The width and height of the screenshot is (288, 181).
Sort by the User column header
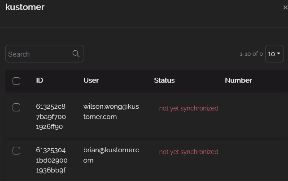click(91, 80)
